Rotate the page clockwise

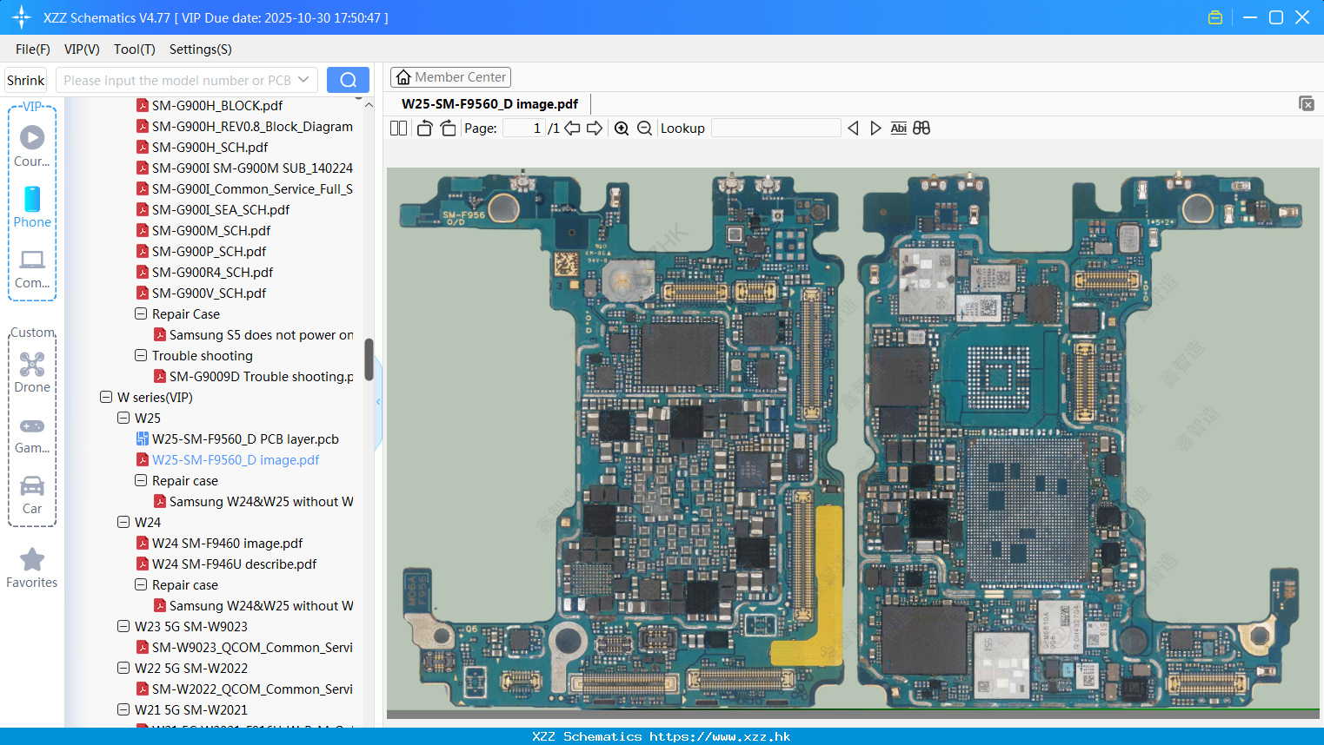(448, 128)
